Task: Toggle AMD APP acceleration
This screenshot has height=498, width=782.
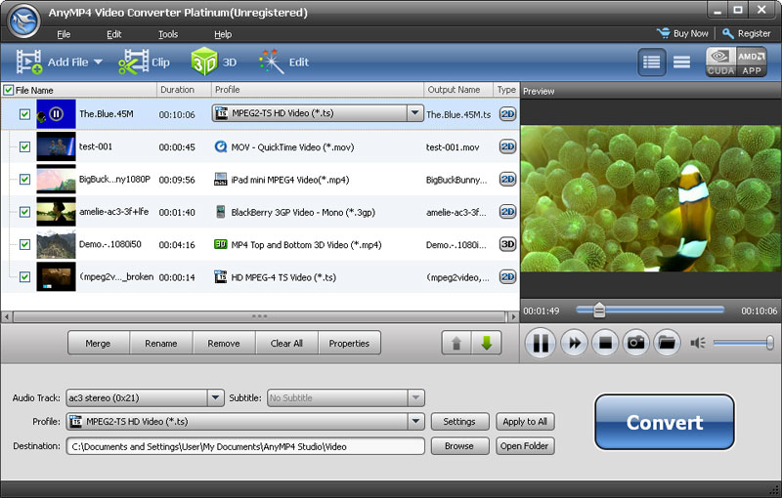Action: coord(752,62)
